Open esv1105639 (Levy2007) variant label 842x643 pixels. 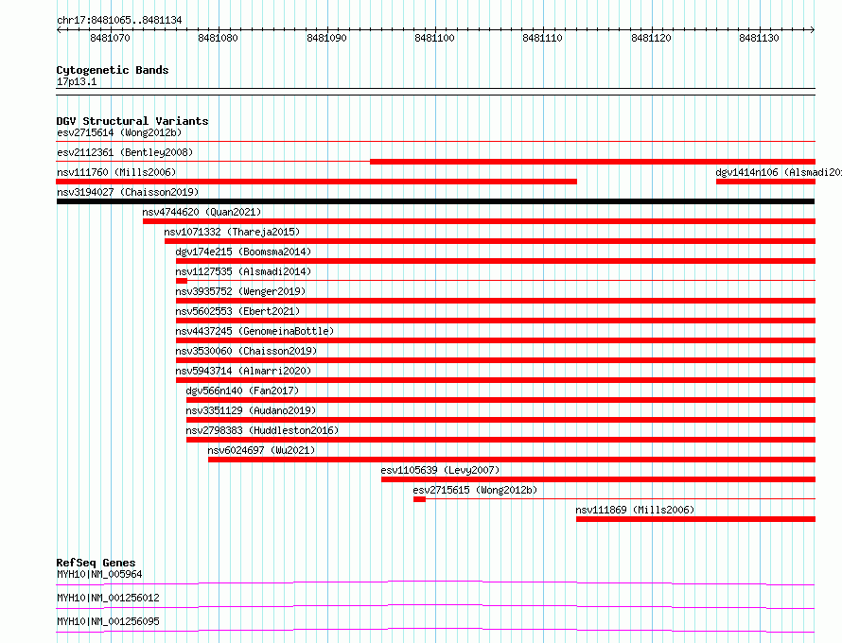[x=440, y=470]
